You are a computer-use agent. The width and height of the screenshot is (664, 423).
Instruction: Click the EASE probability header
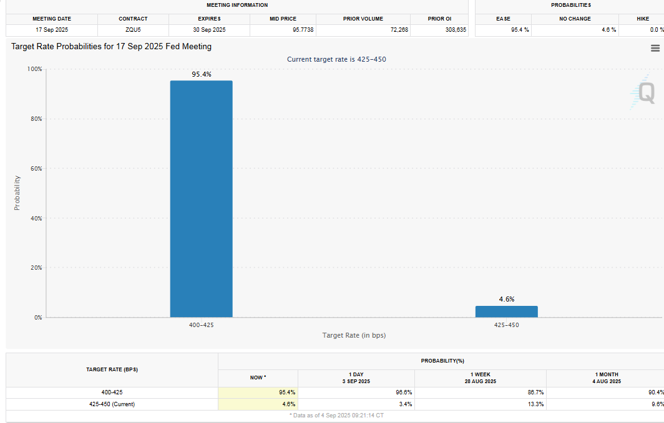coord(503,19)
